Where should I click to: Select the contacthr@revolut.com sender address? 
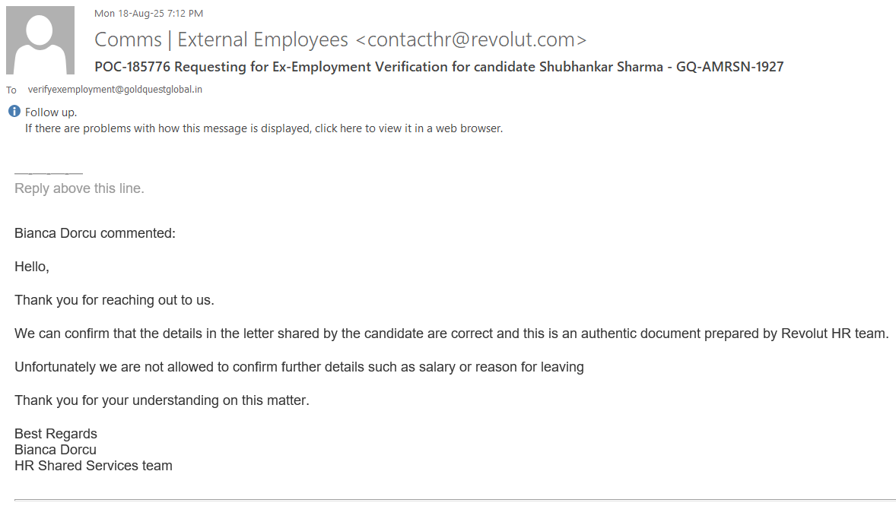pyautogui.click(x=472, y=40)
